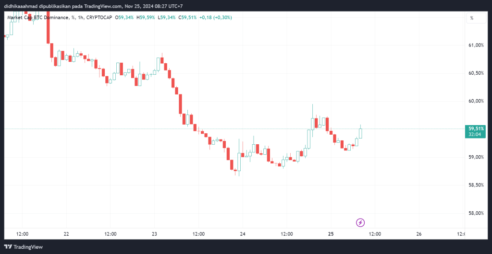Click the +0,18 (+0,30%) change value
Image resolution: width=492 pixels, height=254 pixels.
217,18
